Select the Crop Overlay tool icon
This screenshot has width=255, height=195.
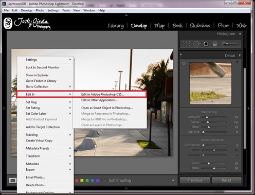pos(186,44)
